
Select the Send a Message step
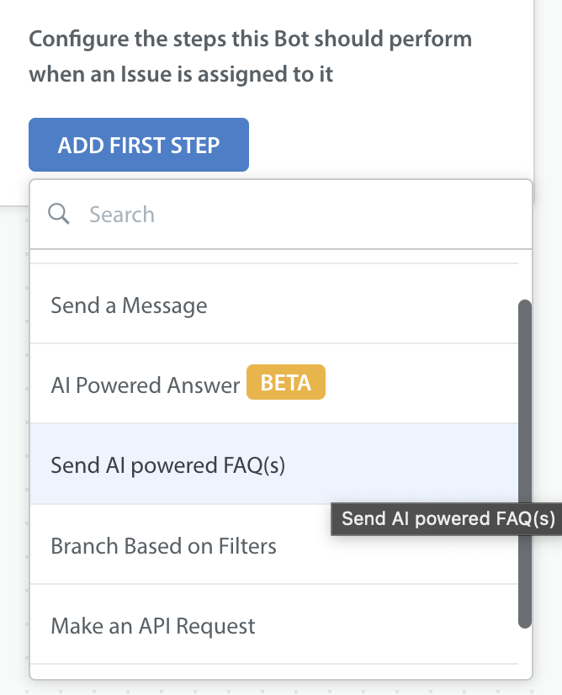coord(274,304)
